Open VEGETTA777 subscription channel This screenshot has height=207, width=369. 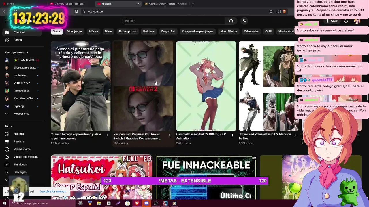tap(22, 83)
